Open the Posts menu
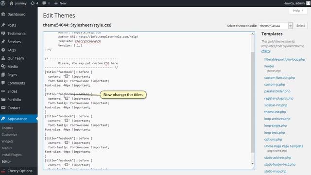Viewport: 311px width, 175px height. click(x=12, y=25)
